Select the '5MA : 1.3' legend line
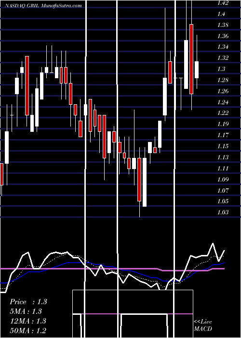 26,311
